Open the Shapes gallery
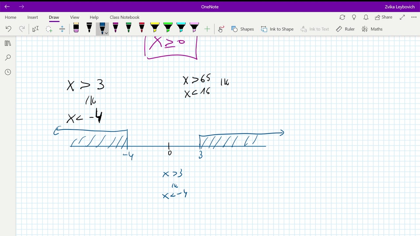 (242, 29)
